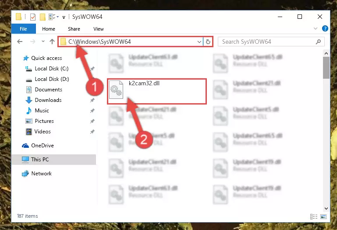Select This PC in navigation pane
This screenshot has width=337, height=230.
(x=40, y=160)
